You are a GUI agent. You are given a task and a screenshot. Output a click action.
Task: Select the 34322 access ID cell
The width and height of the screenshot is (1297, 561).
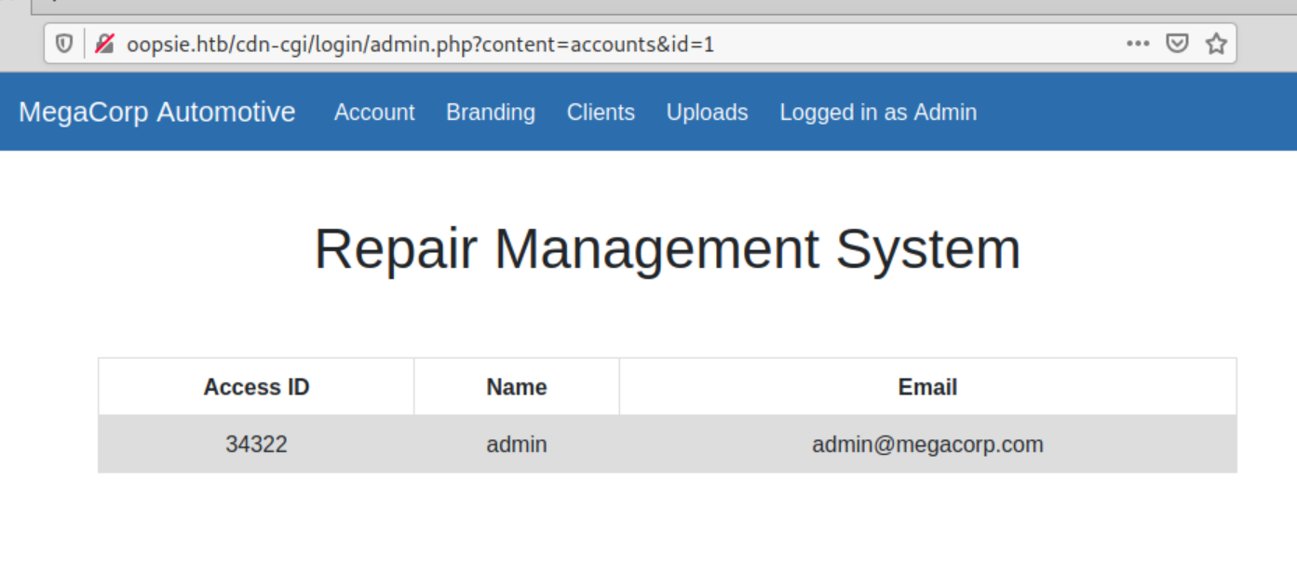256,445
